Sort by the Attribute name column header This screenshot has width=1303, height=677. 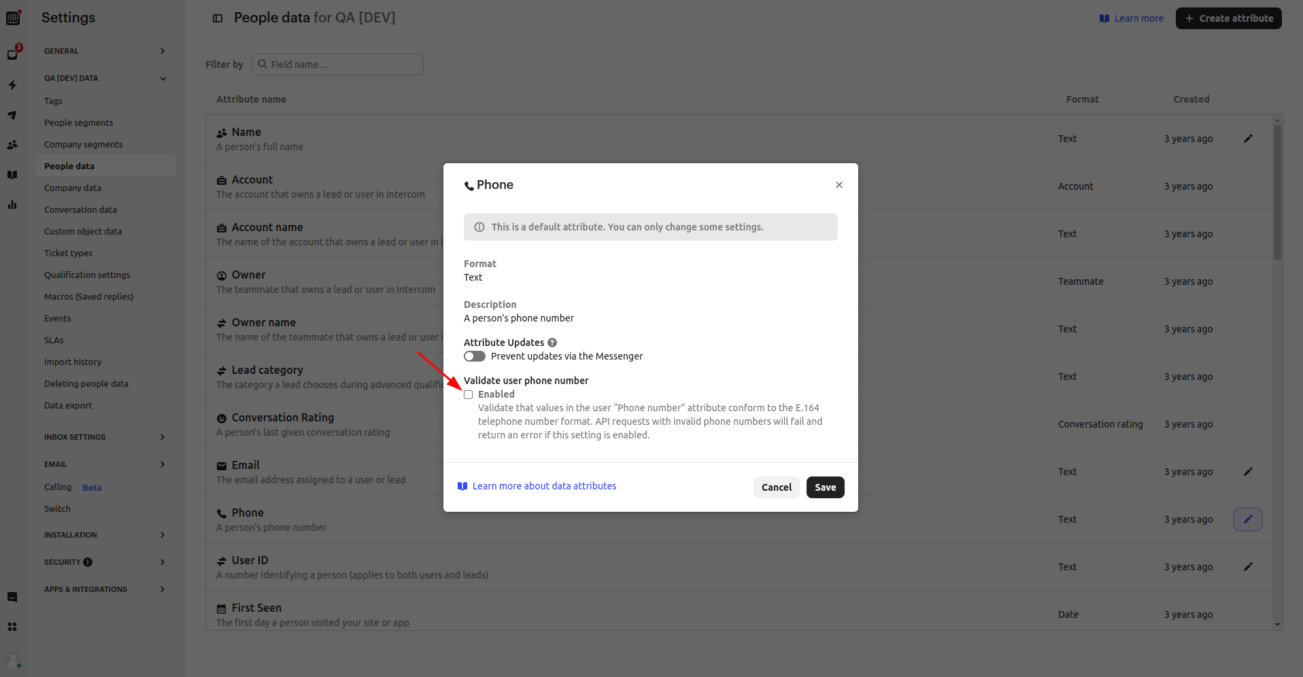pos(251,99)
